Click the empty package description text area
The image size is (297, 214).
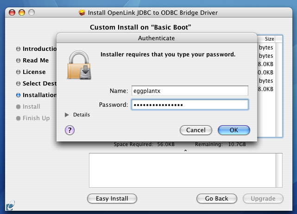coord(182,171)
